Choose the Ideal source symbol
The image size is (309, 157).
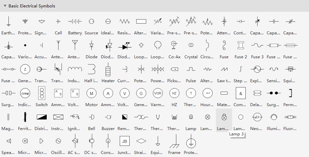[x=108, y=21]
